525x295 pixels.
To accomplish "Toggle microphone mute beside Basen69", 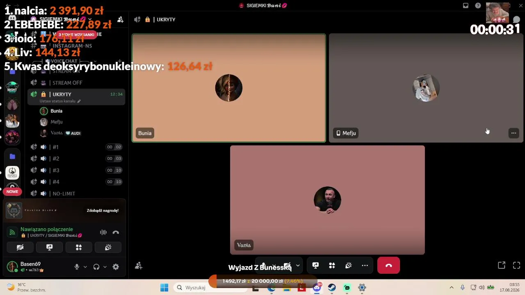I will tap(77, 267).
